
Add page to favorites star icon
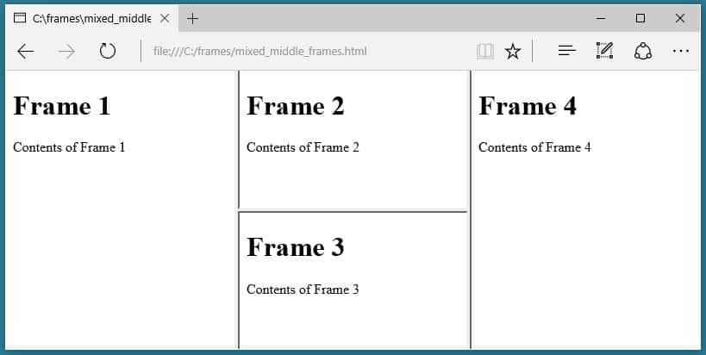[513, 52]
